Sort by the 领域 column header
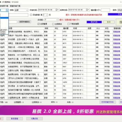Screen dimensions: 122x122 pos(49,28)
